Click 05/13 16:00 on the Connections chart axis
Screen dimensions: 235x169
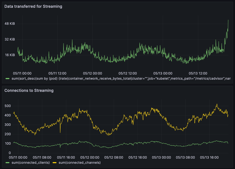point(209,158)
